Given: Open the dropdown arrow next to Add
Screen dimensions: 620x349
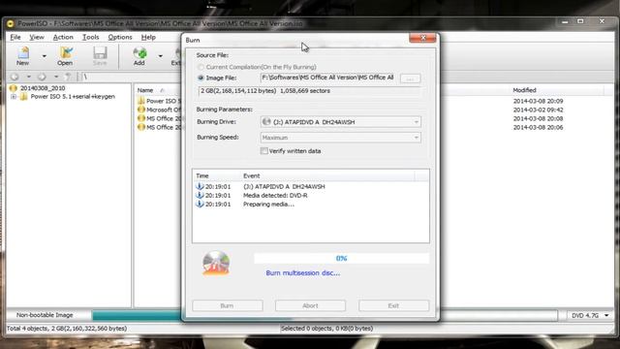Looking at the screenshot, I should click(x=160, y=56).
